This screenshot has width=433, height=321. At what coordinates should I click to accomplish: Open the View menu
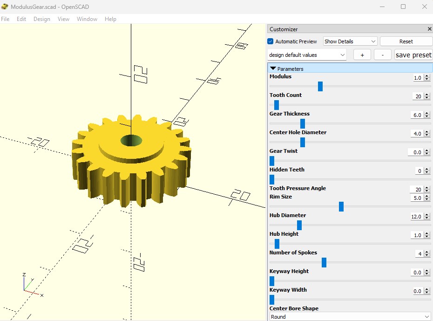point(63,19)
